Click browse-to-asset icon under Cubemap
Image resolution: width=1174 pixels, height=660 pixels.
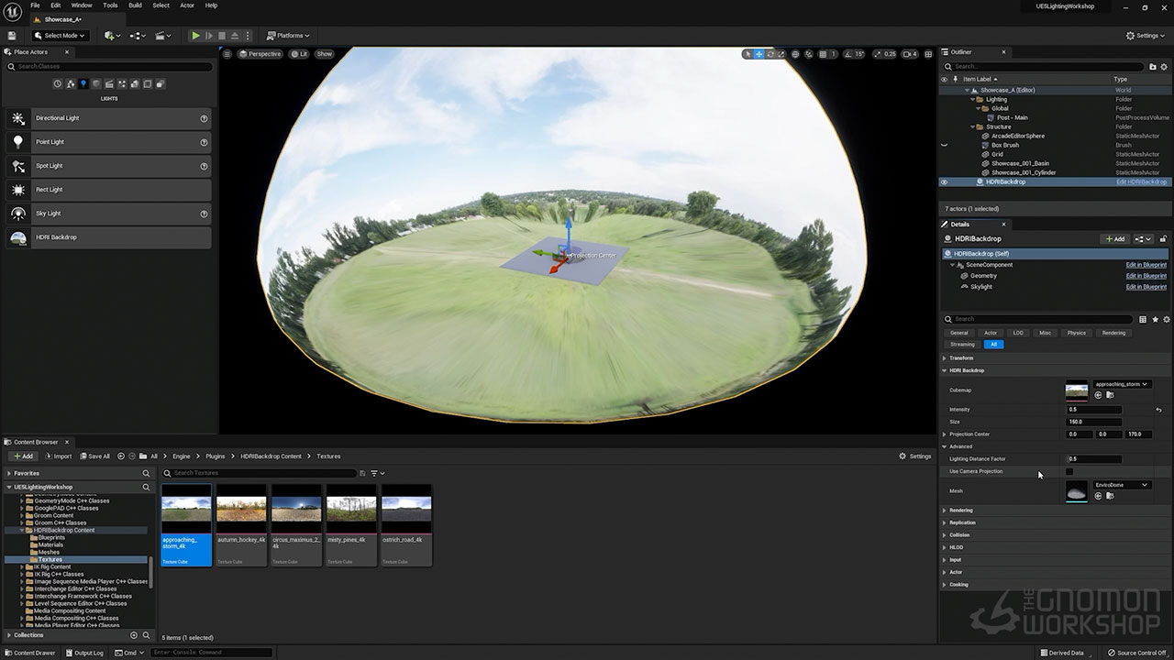[x=1110, y=395]
